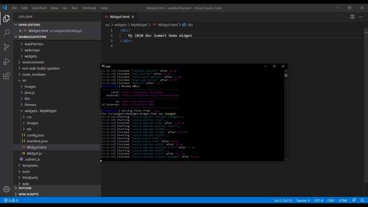
Task: Maximize the gulp console window
Action: (274, 66)
